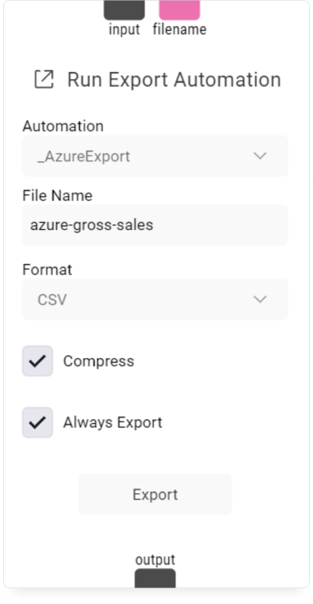Click the Format field label
The width and height of the screenshot is (313, 604).
(47, 270)
